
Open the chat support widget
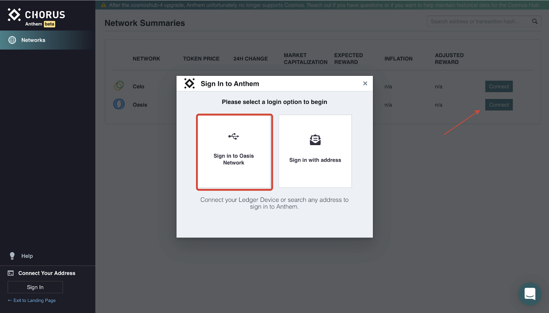[x=530, y=294]
